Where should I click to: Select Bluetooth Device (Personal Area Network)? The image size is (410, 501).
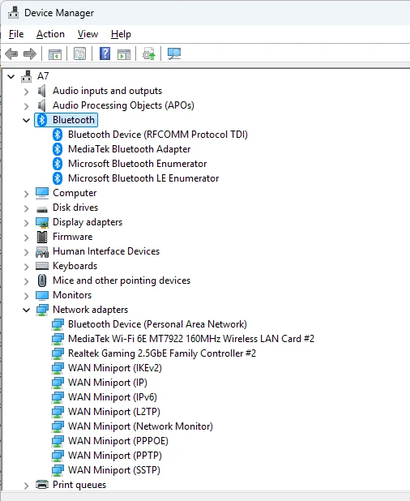(157, 324)
